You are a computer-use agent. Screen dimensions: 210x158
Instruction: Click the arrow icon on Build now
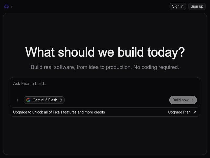click(192, 100)
